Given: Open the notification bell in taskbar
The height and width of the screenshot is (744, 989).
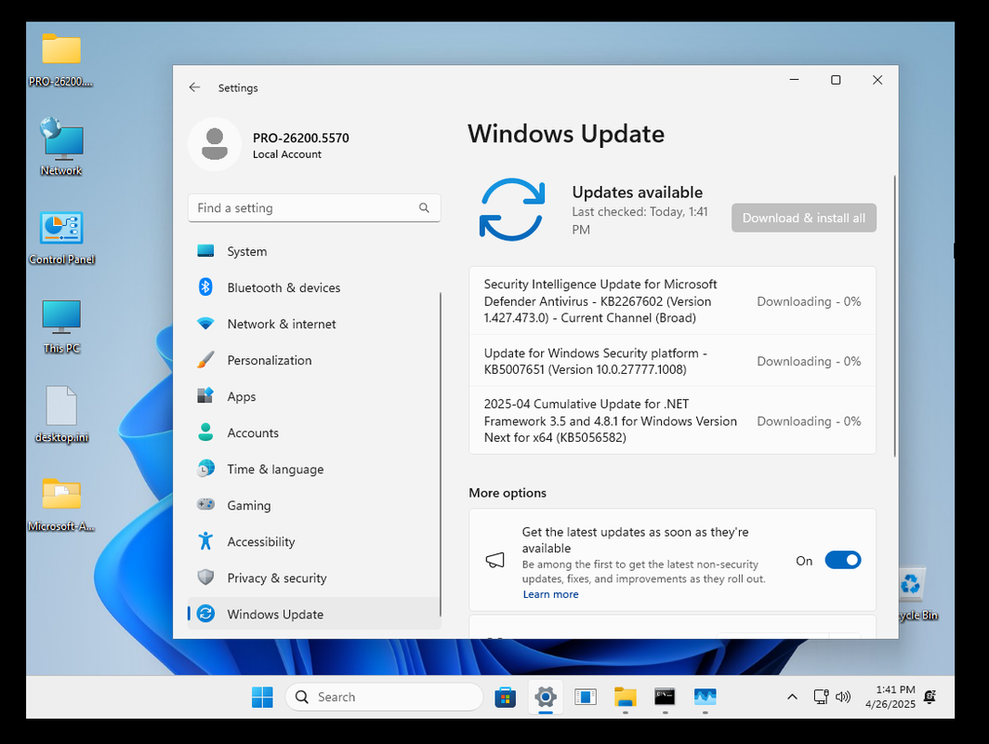Looking at the screenshot, I should click(x=930, y=697).
